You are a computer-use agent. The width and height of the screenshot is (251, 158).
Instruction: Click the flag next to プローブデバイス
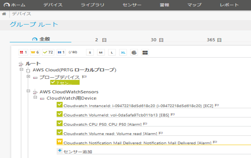(x=84, y=77)
